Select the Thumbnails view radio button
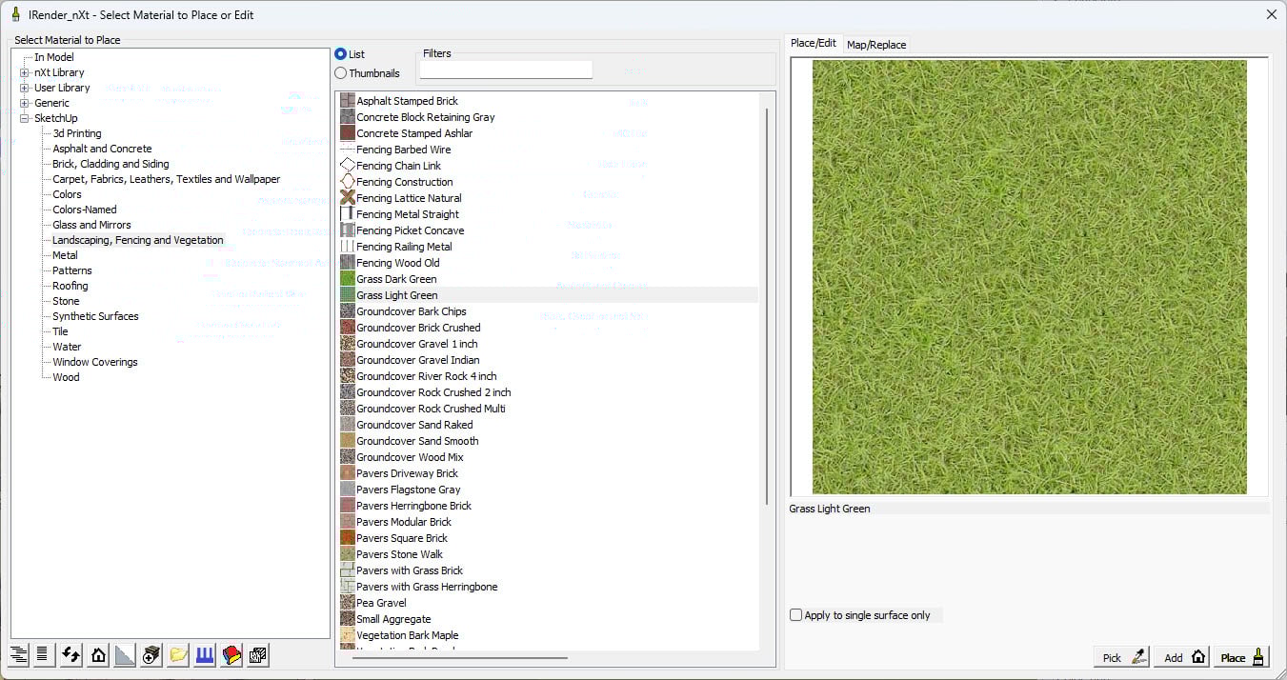Viewport: 1287px width, 680px height. point(341,73)
